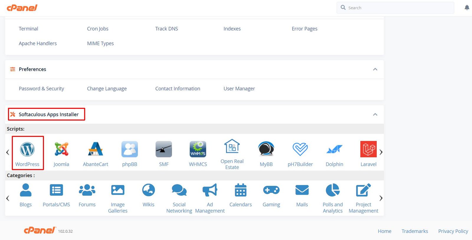This screenshot has width=472, height=240.
Task: Click the footer cPanel logo
Action: pos(40,230)
